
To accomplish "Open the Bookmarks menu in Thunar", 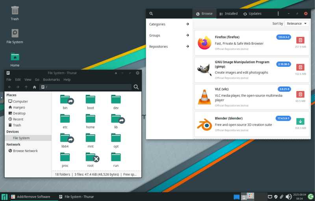I will pos(51,79).
